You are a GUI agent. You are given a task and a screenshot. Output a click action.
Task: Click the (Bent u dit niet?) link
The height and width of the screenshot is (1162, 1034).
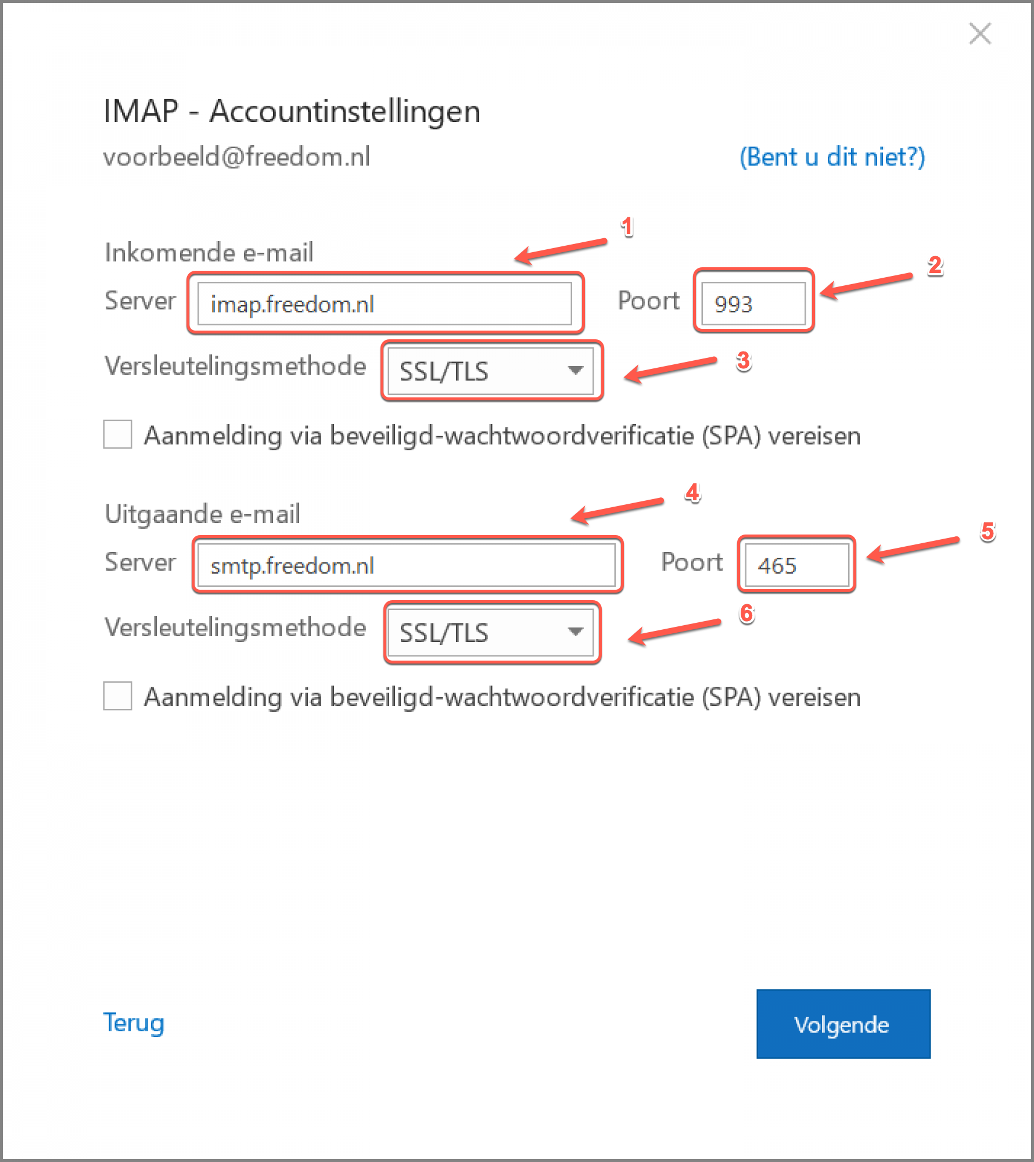pos(832,157)
